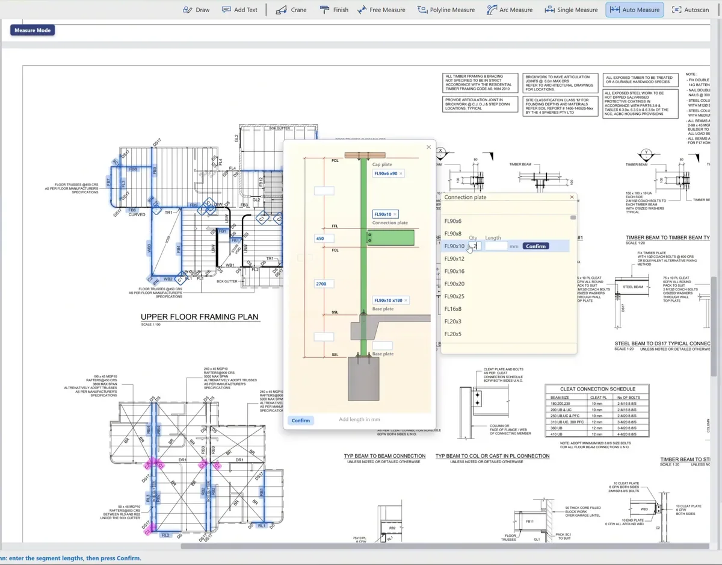Screen dimensions: 722x565
Task: Switch to the Free Measure tool
Action: click(x=381, y=10)
